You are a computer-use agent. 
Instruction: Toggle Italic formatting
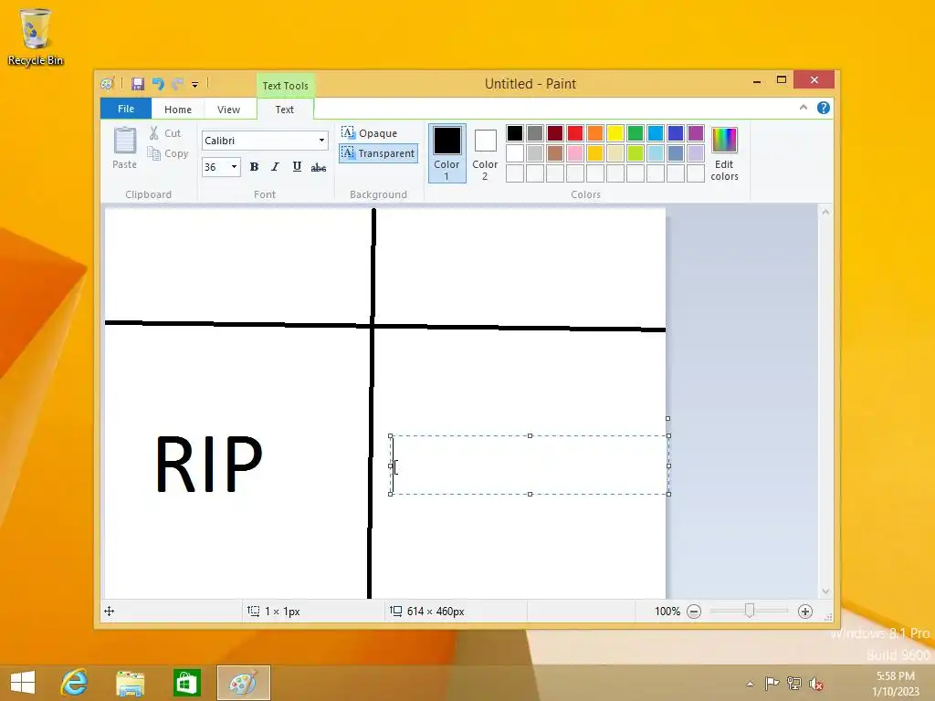point(275,167)
